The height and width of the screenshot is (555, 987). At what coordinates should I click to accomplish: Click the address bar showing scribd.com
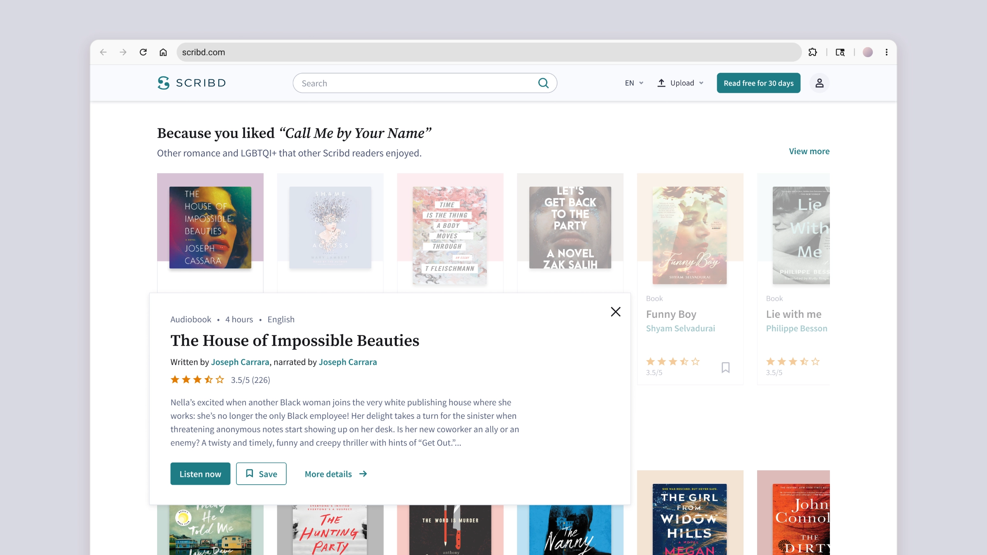489,52
